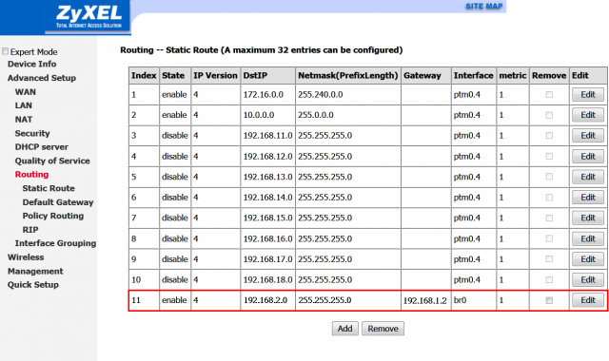Image resolution: width=609 pixels, height=361 pixels.
Task: Go to WAN settings
Action: (x=26, y=92)
